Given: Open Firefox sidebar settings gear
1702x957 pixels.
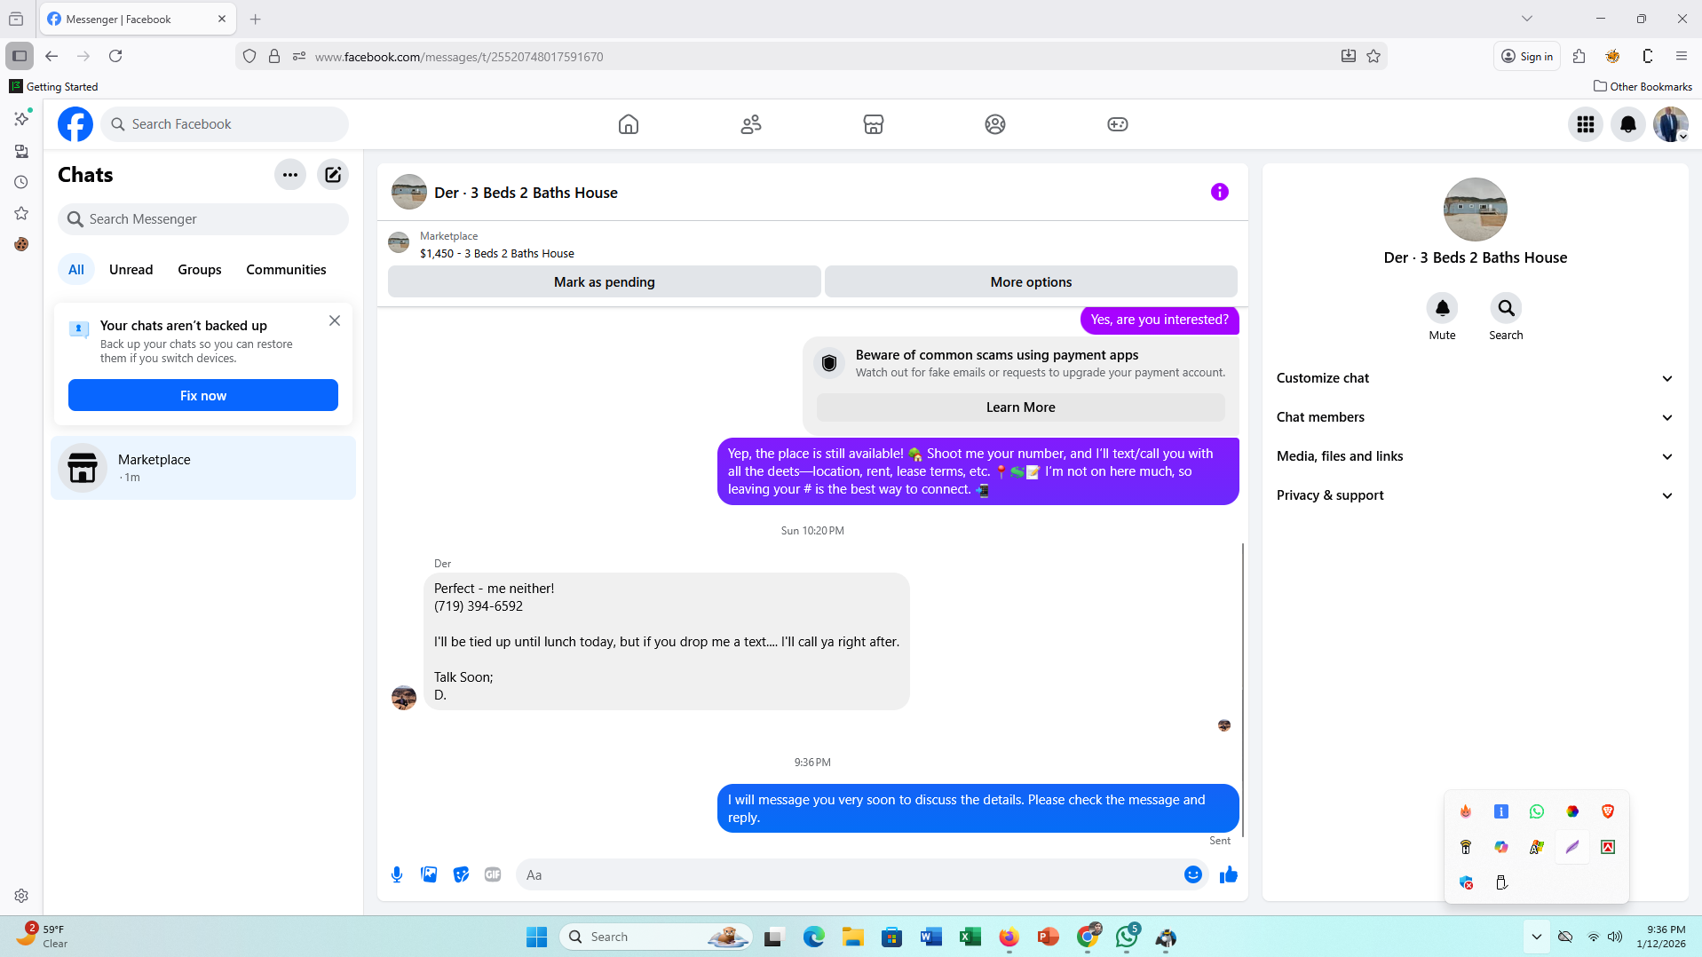Looking at the screenshot, I should coord(21,896).
